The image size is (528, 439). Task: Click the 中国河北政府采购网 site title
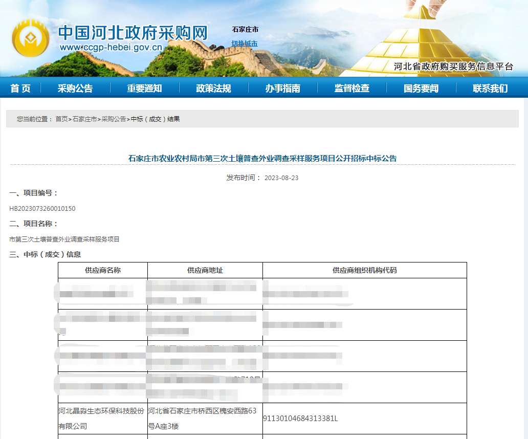[133, 33]
